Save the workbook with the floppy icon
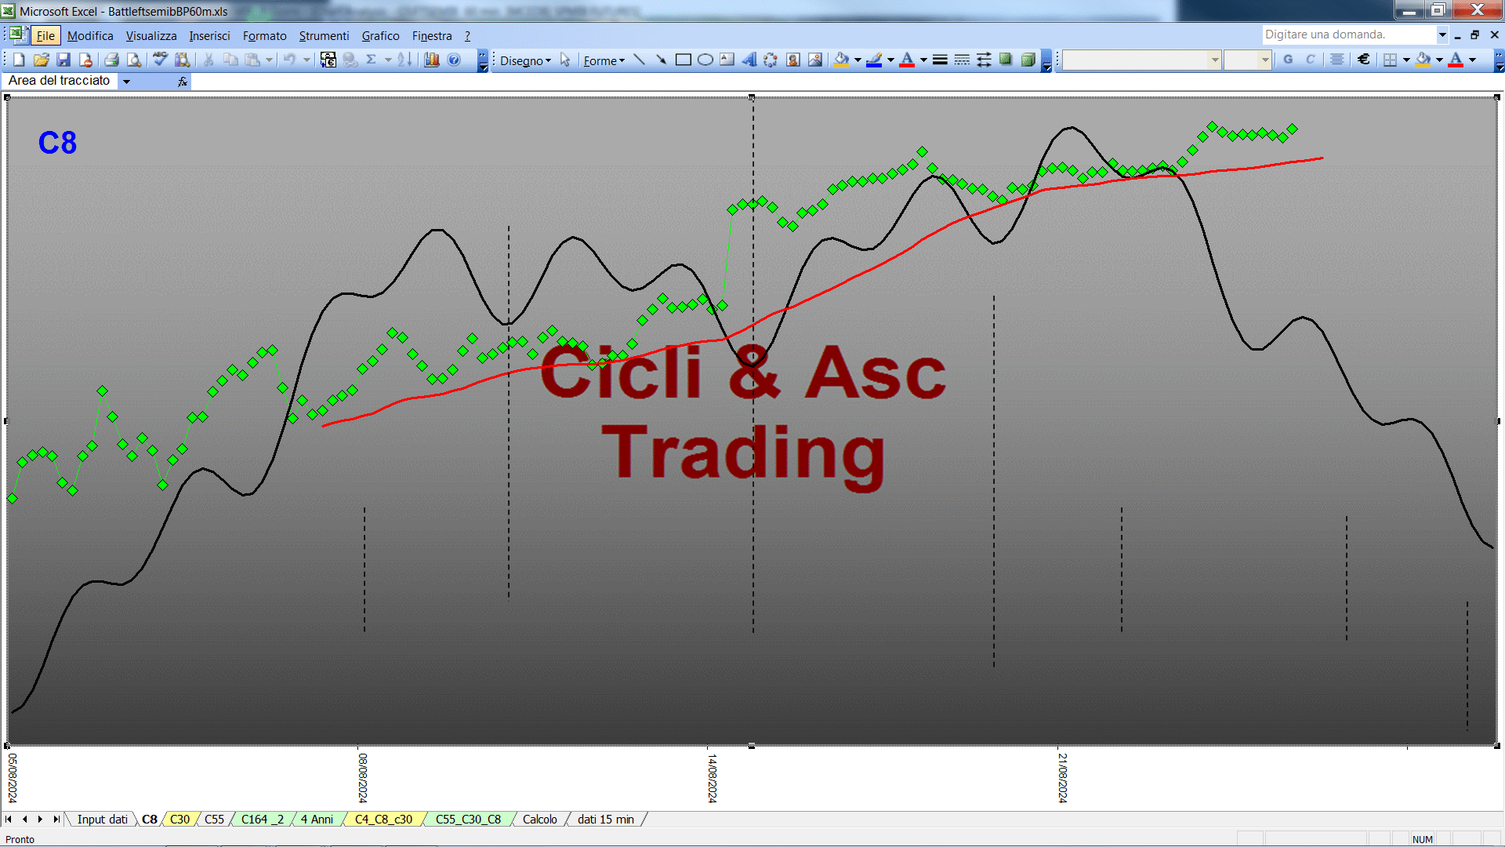The image size is (1505, 847). (x=63, y=60)
